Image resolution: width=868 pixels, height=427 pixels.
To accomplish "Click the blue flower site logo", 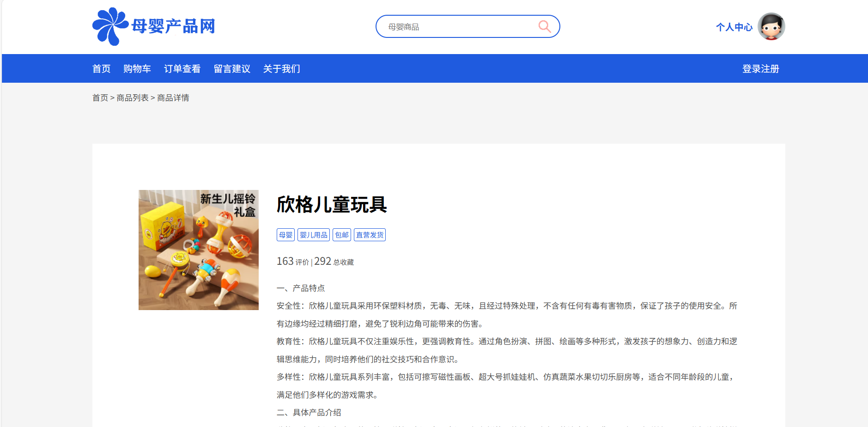I will pos(110,26).
